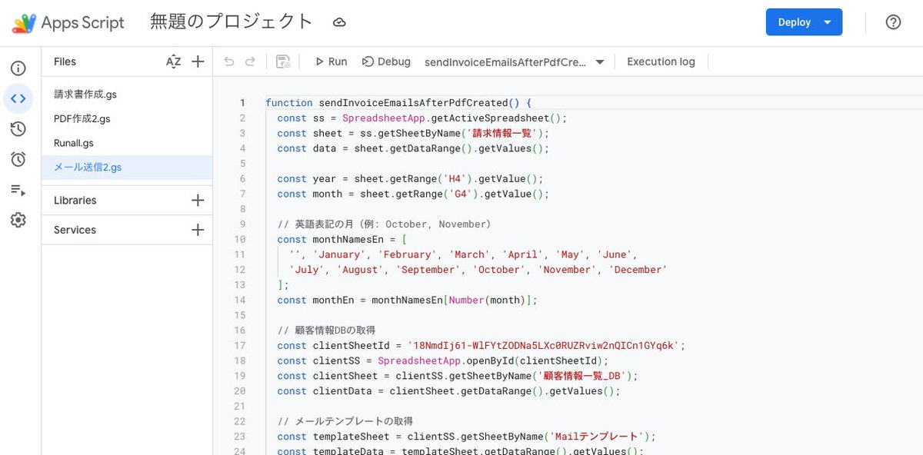Open the help question mark menu
This screenshot has height=455, width=923.
[x=893, y=22]
